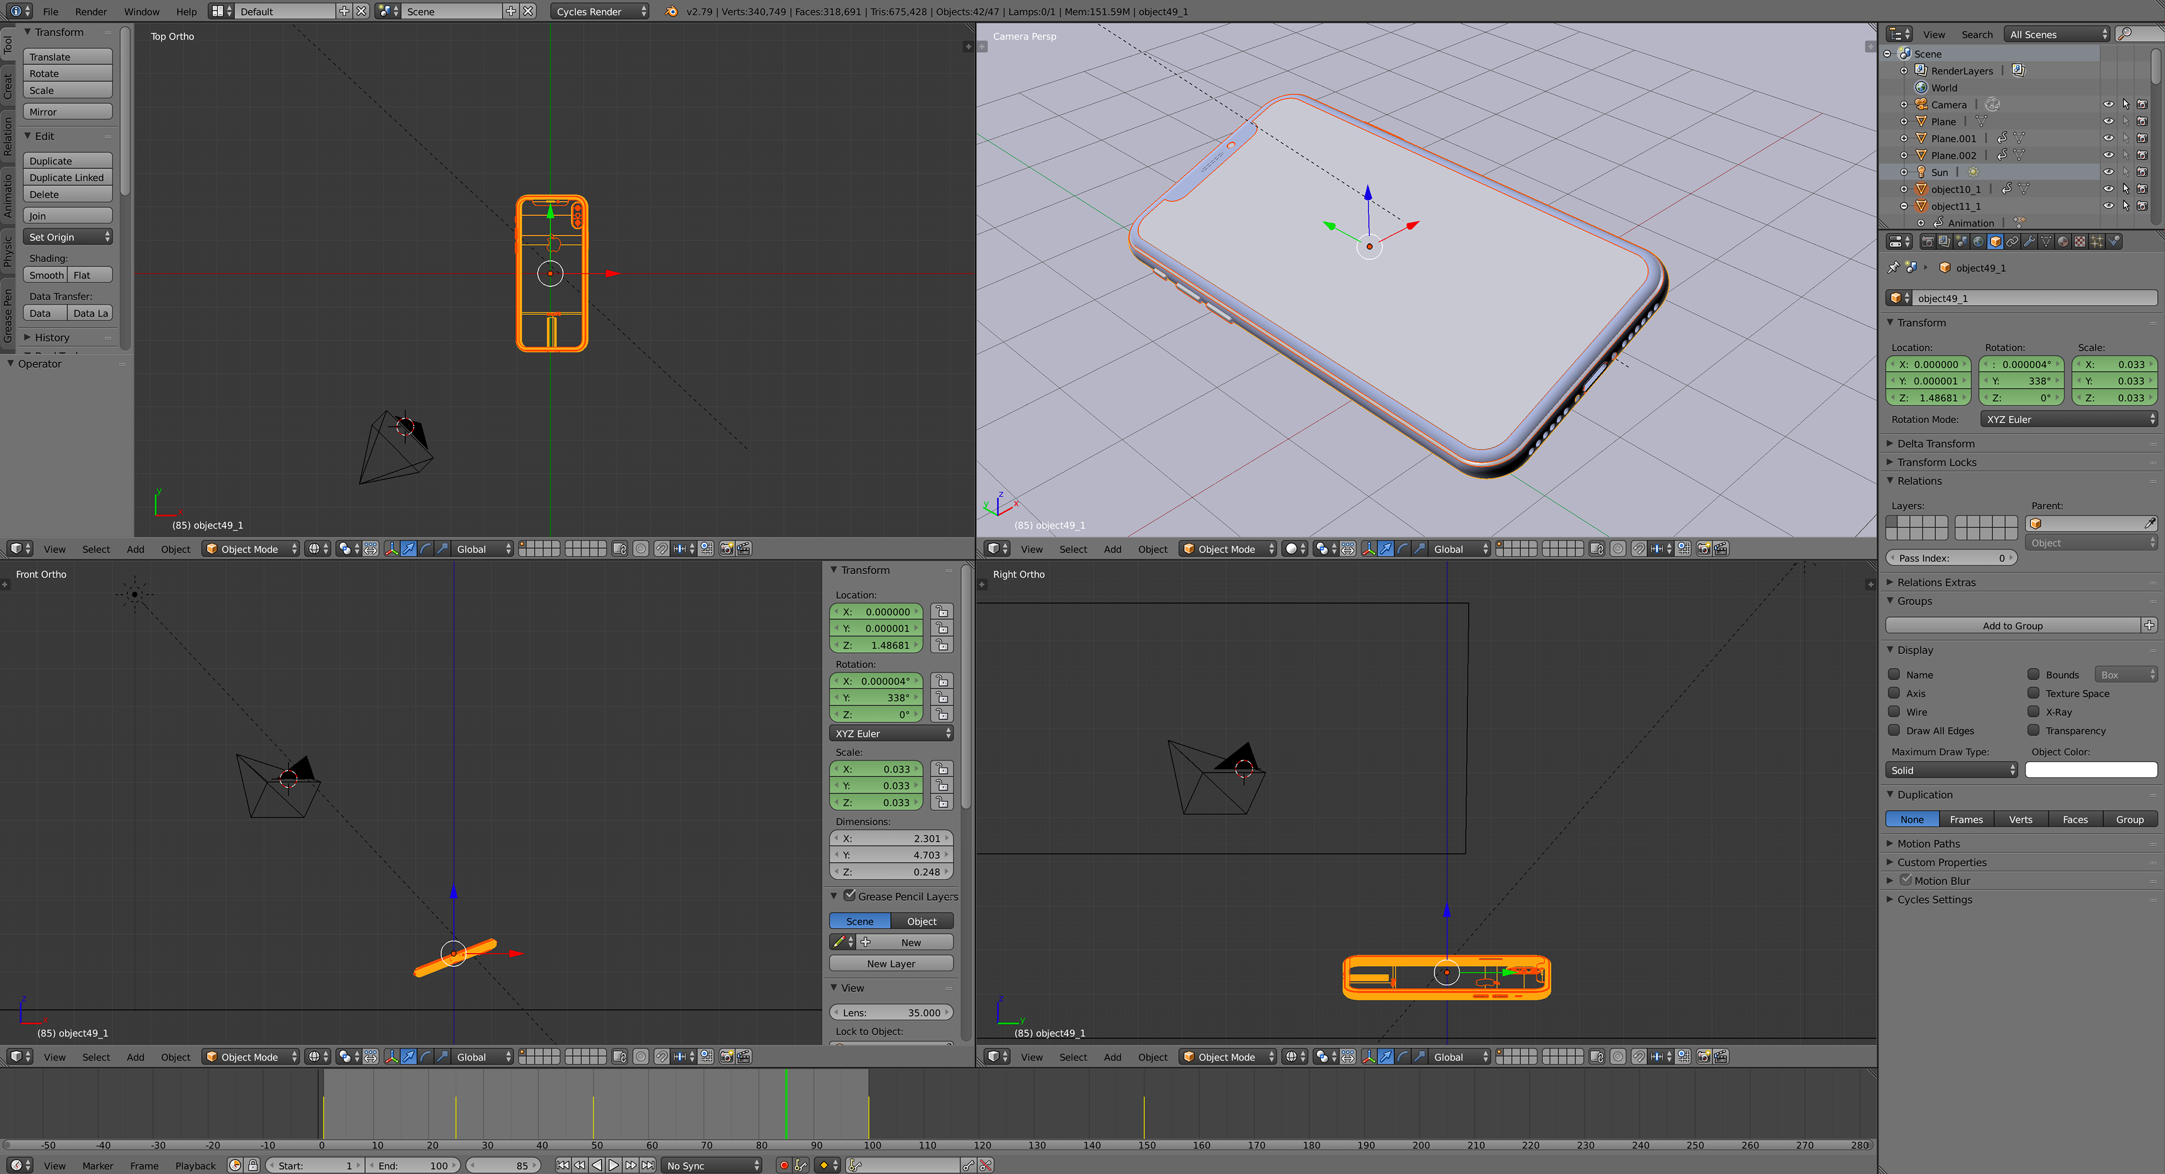2165x1174 pixels.
Task: Click the Duplicate Linked button
Action: click(x=67, y=178)
